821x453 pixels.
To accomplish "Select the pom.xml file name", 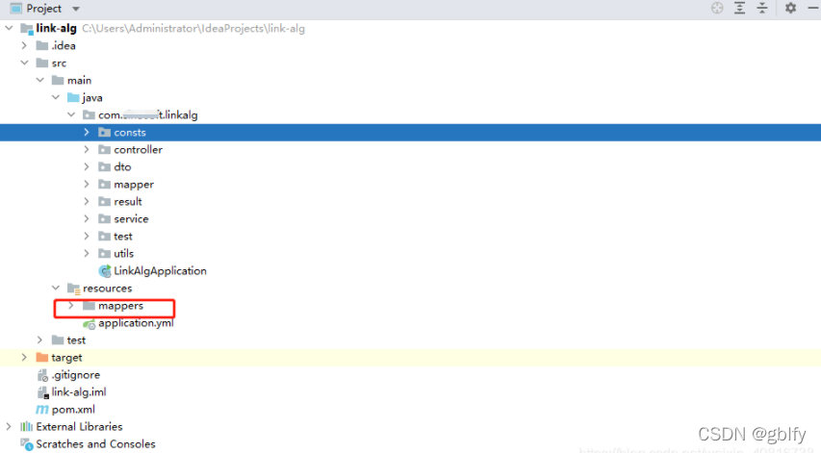I will point(73,410).
